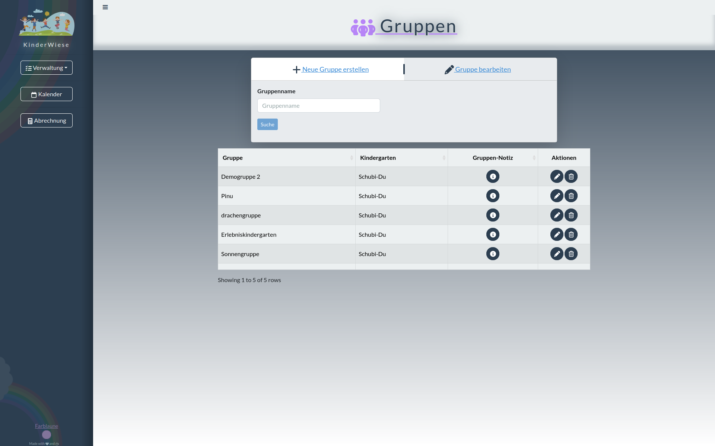Open info note for Erlebniskindergarten
Screen dimensions: 715x446
(x=493, y=235)
